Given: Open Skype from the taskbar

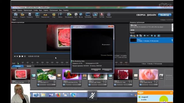Looking at the screenshot, I should (x=73, y=95).
